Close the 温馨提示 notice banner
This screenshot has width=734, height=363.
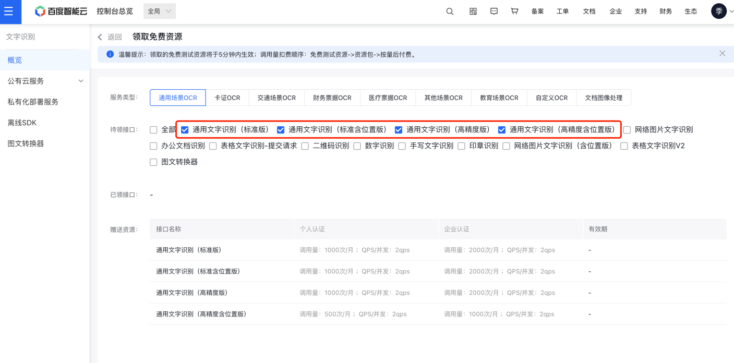click(x=722, y=54)
